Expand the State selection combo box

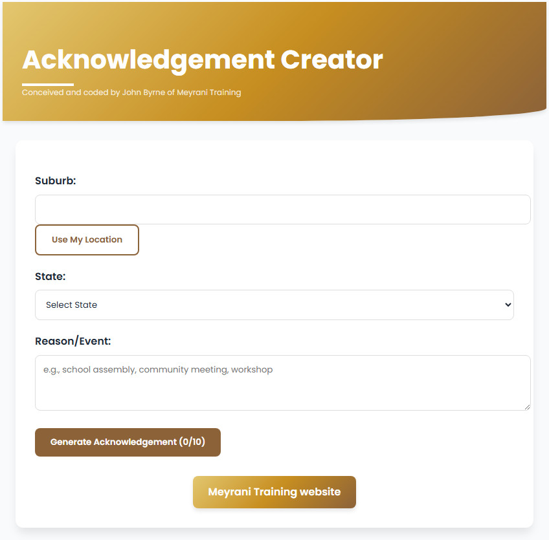coord(274,305)
